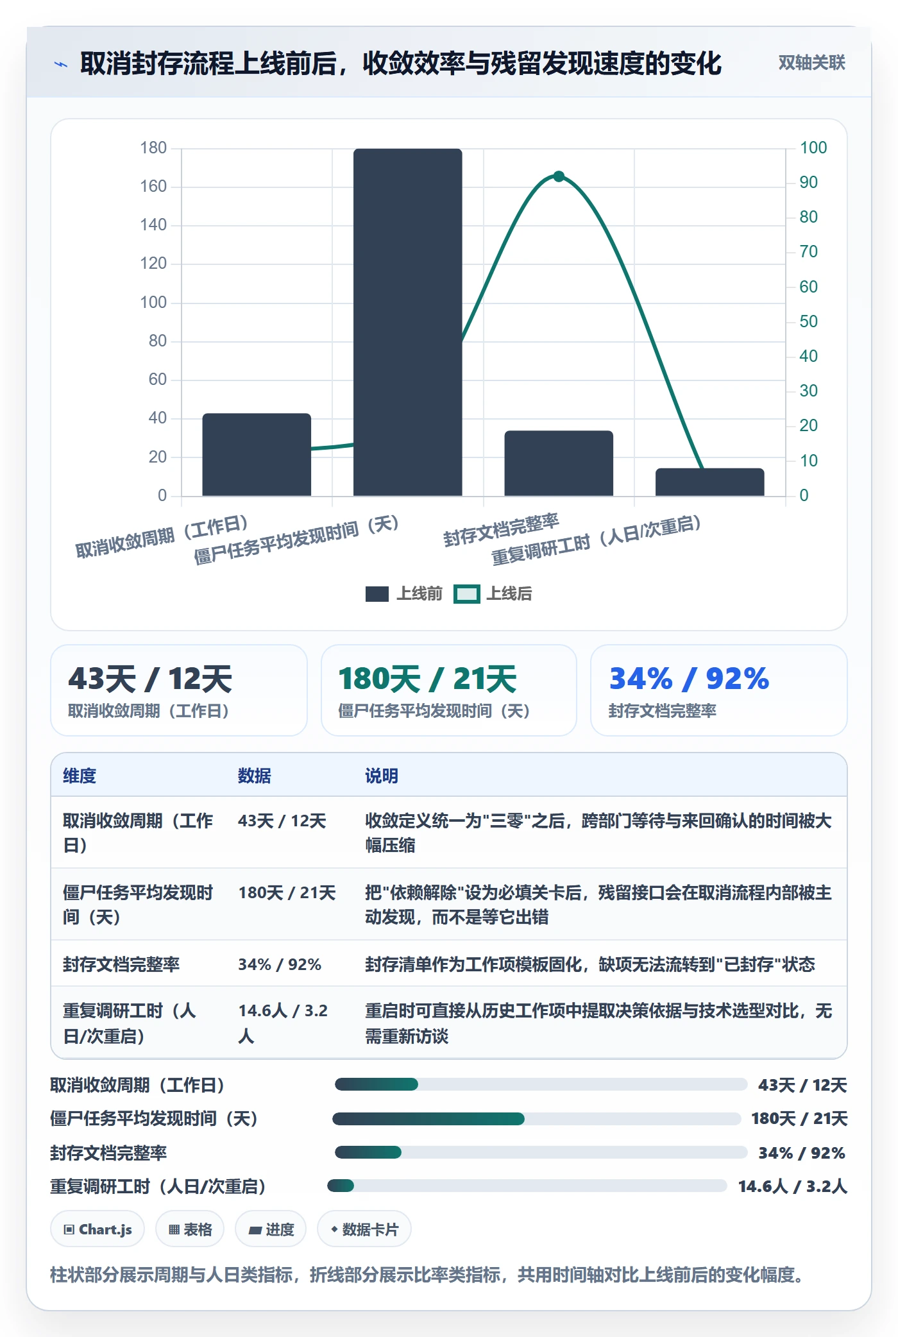
Task: Click the 43天 / 12天 stat card
Action: [179, 690]
